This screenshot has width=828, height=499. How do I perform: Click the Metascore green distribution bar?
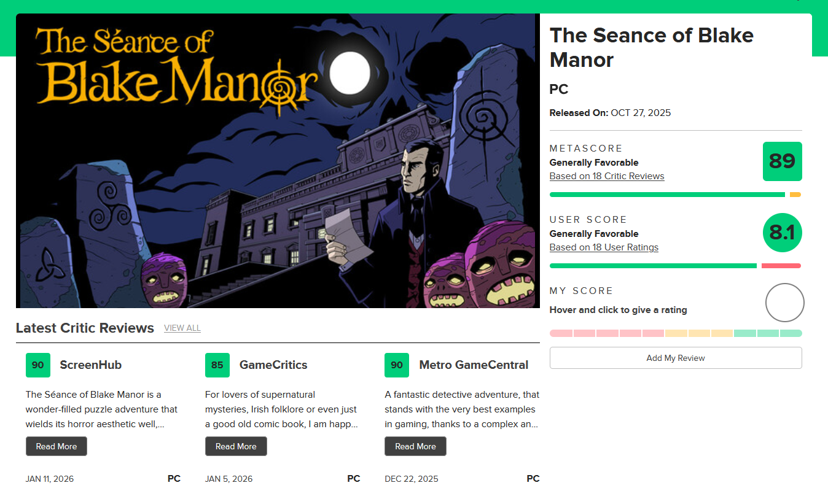coord(667,195)
